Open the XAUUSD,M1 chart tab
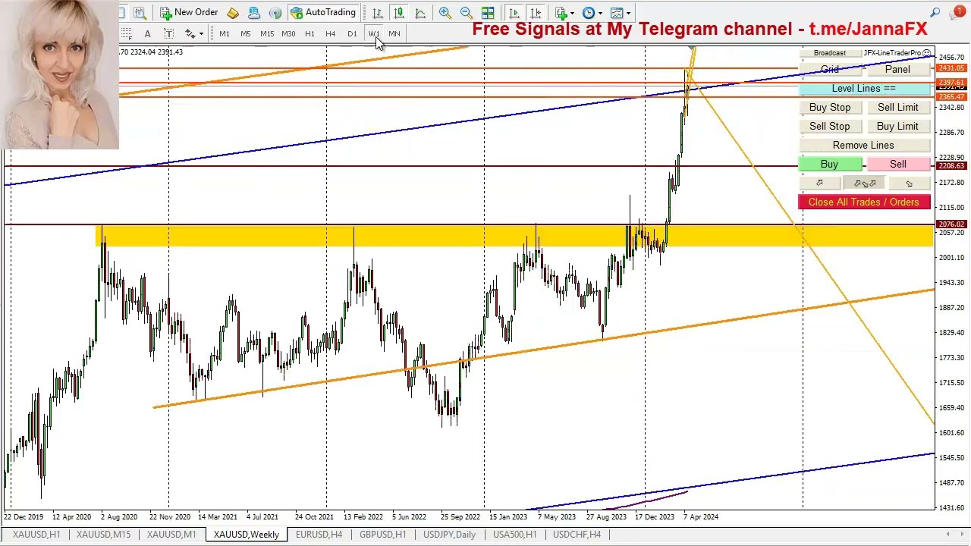The image size is (971, 546). tap(171, 535)
